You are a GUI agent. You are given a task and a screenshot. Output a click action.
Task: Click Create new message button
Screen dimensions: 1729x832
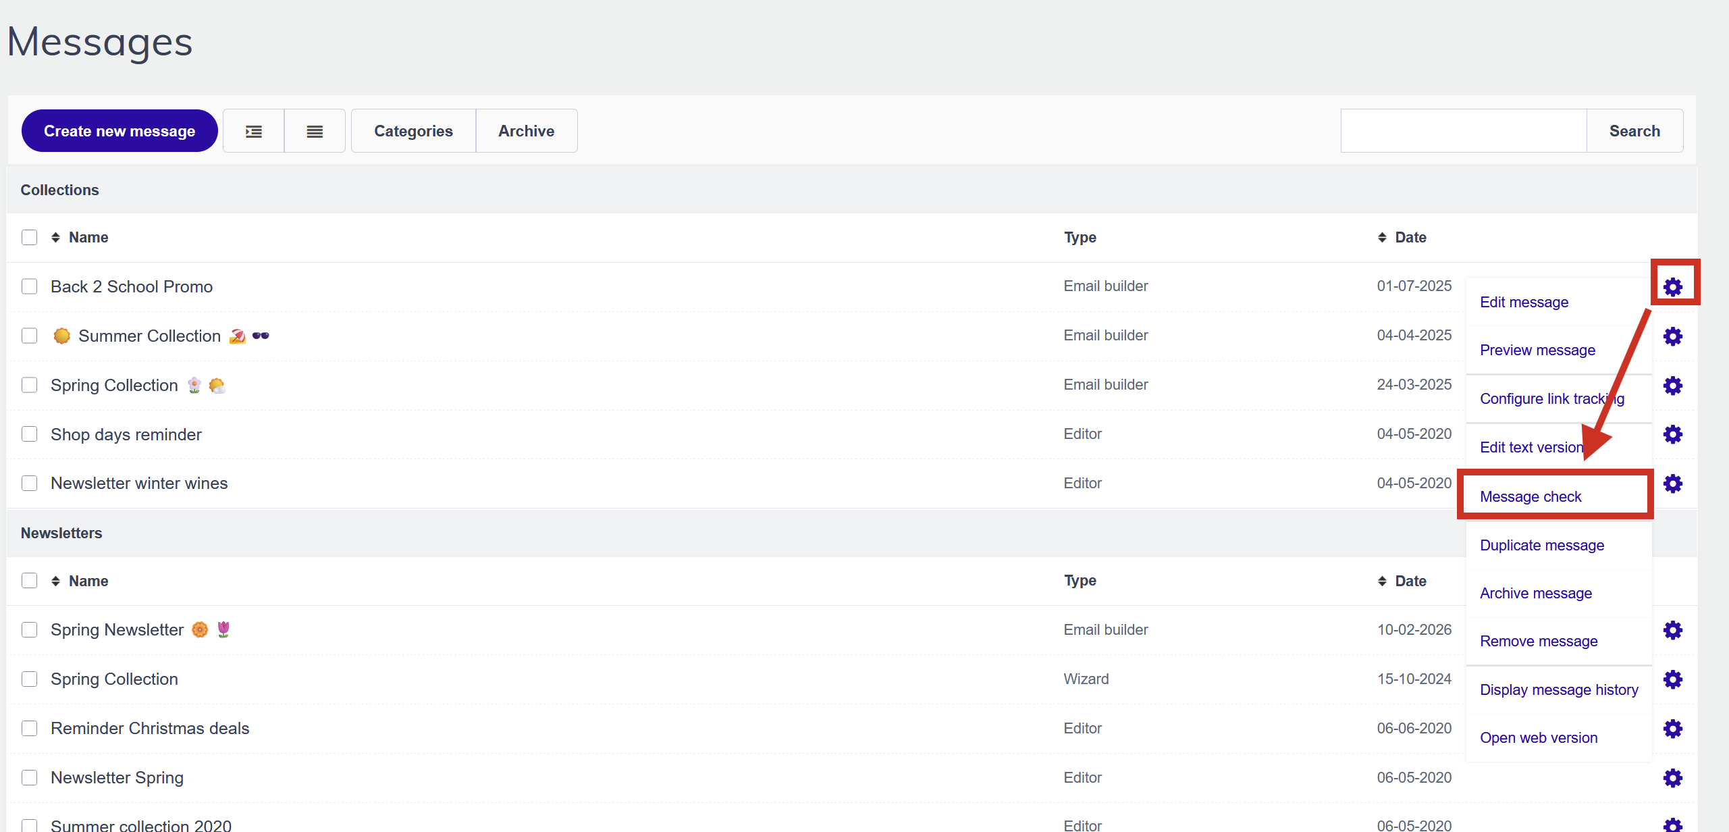click(x=119, y=131)
